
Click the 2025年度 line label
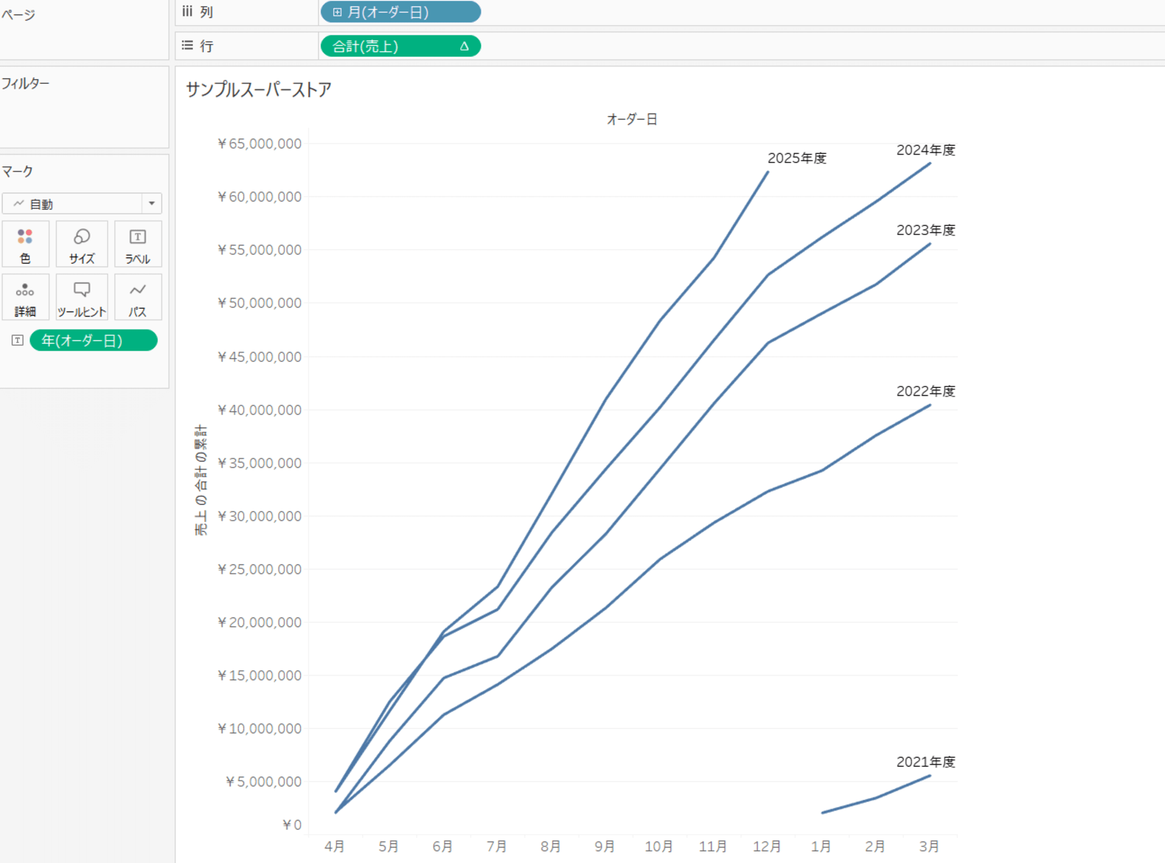pos(797,158)
